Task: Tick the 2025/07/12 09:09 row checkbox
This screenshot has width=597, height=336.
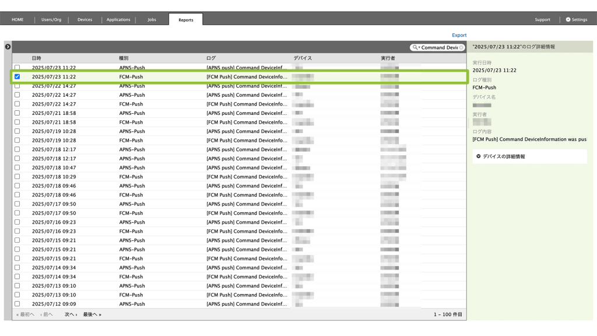Action: 17,304
